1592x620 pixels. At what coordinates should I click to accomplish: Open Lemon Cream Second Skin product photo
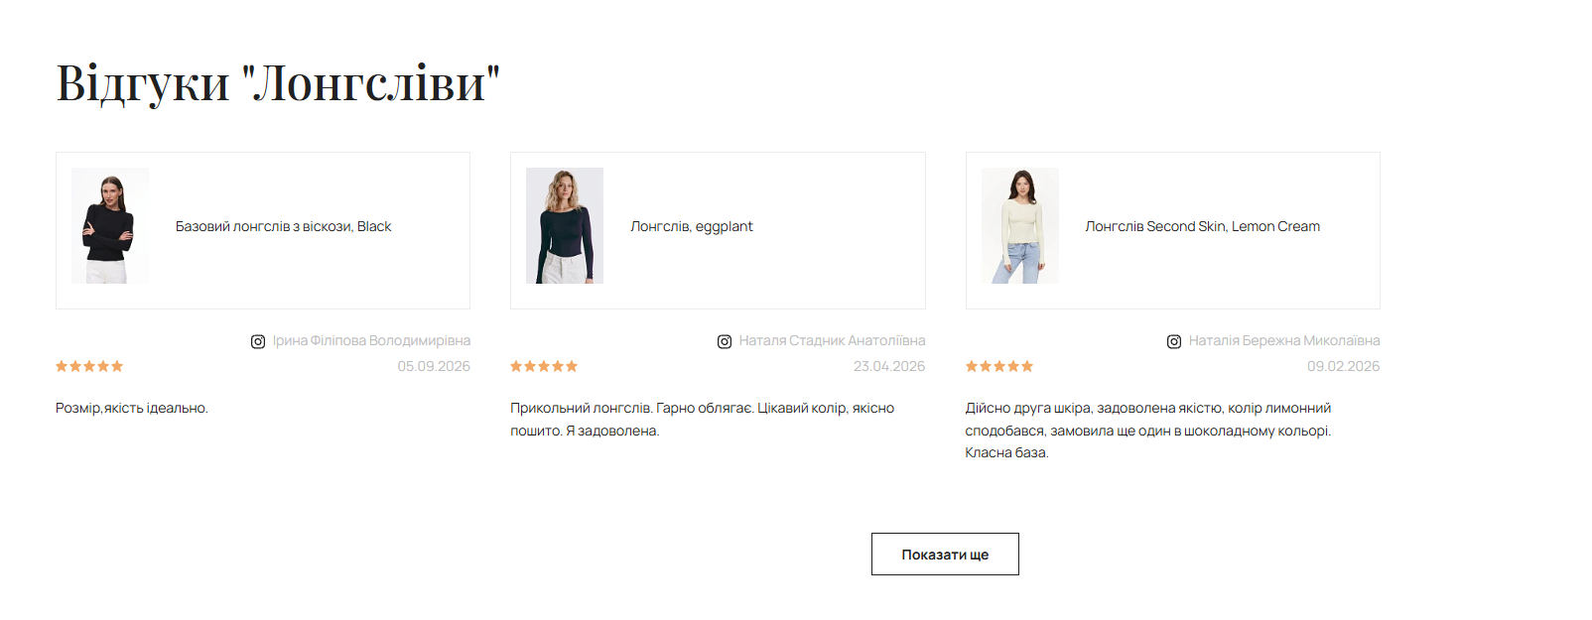coord(1020,226)
